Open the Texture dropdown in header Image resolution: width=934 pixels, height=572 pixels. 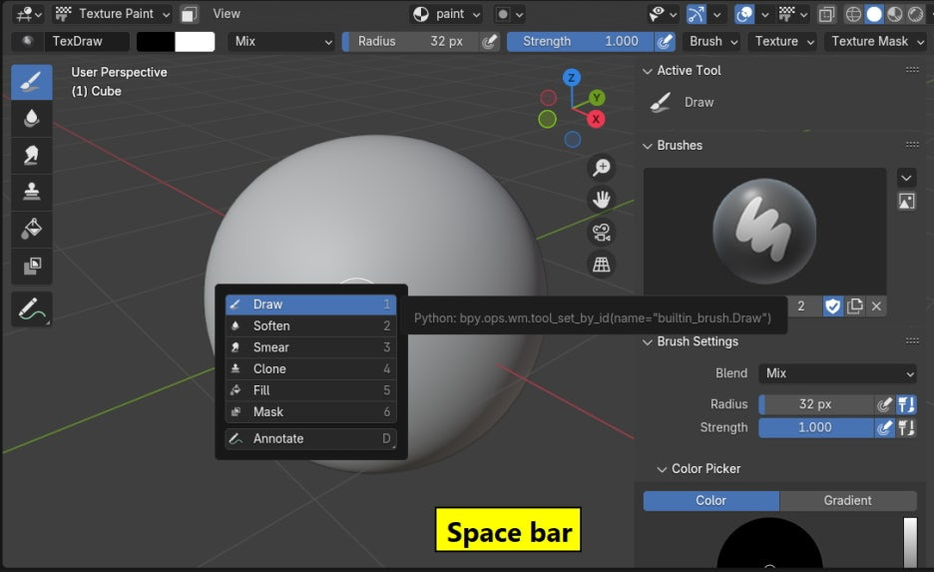pos(782,41)
